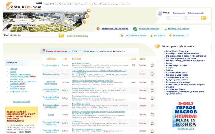Click the globe icon beside Ваш город/велаят

coord(135,29)
